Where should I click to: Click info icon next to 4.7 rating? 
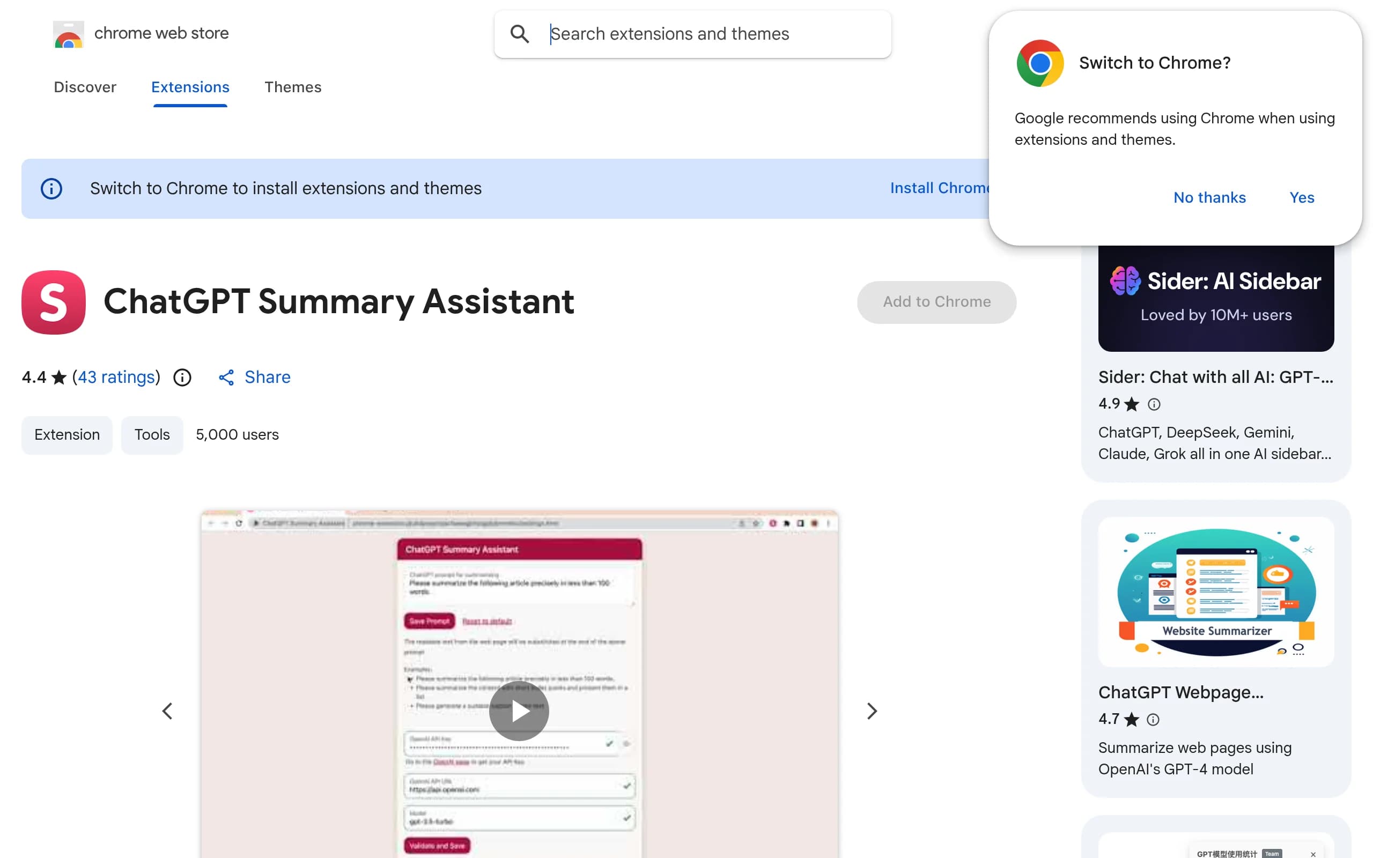1153,720
